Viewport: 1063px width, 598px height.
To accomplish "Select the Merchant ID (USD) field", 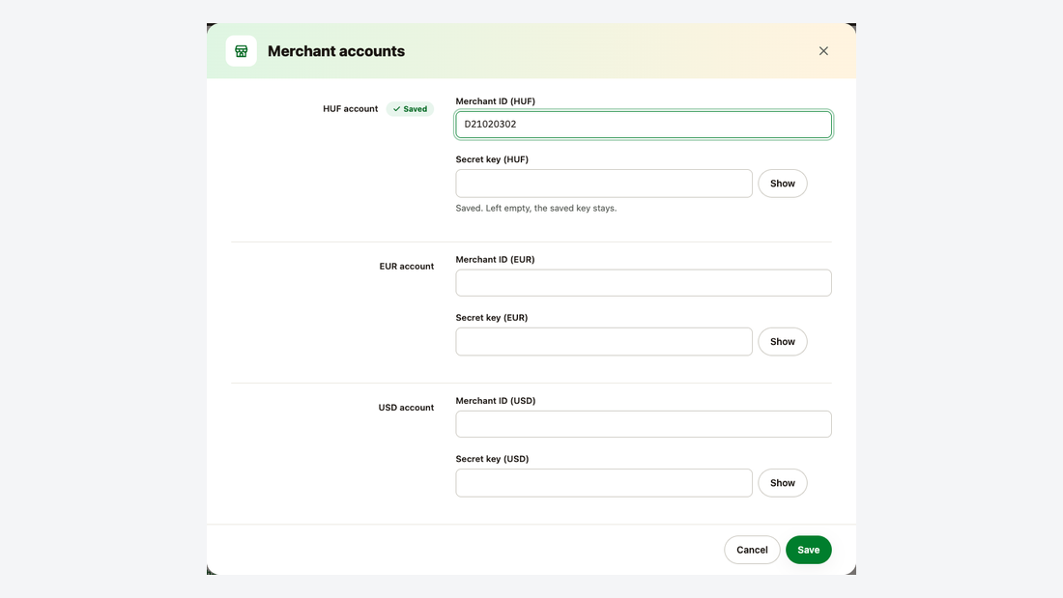I will coord(644,424).
